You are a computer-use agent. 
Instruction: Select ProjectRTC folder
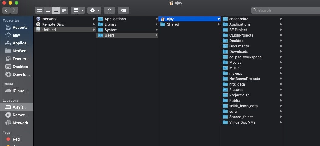click(x=252, y=95)
